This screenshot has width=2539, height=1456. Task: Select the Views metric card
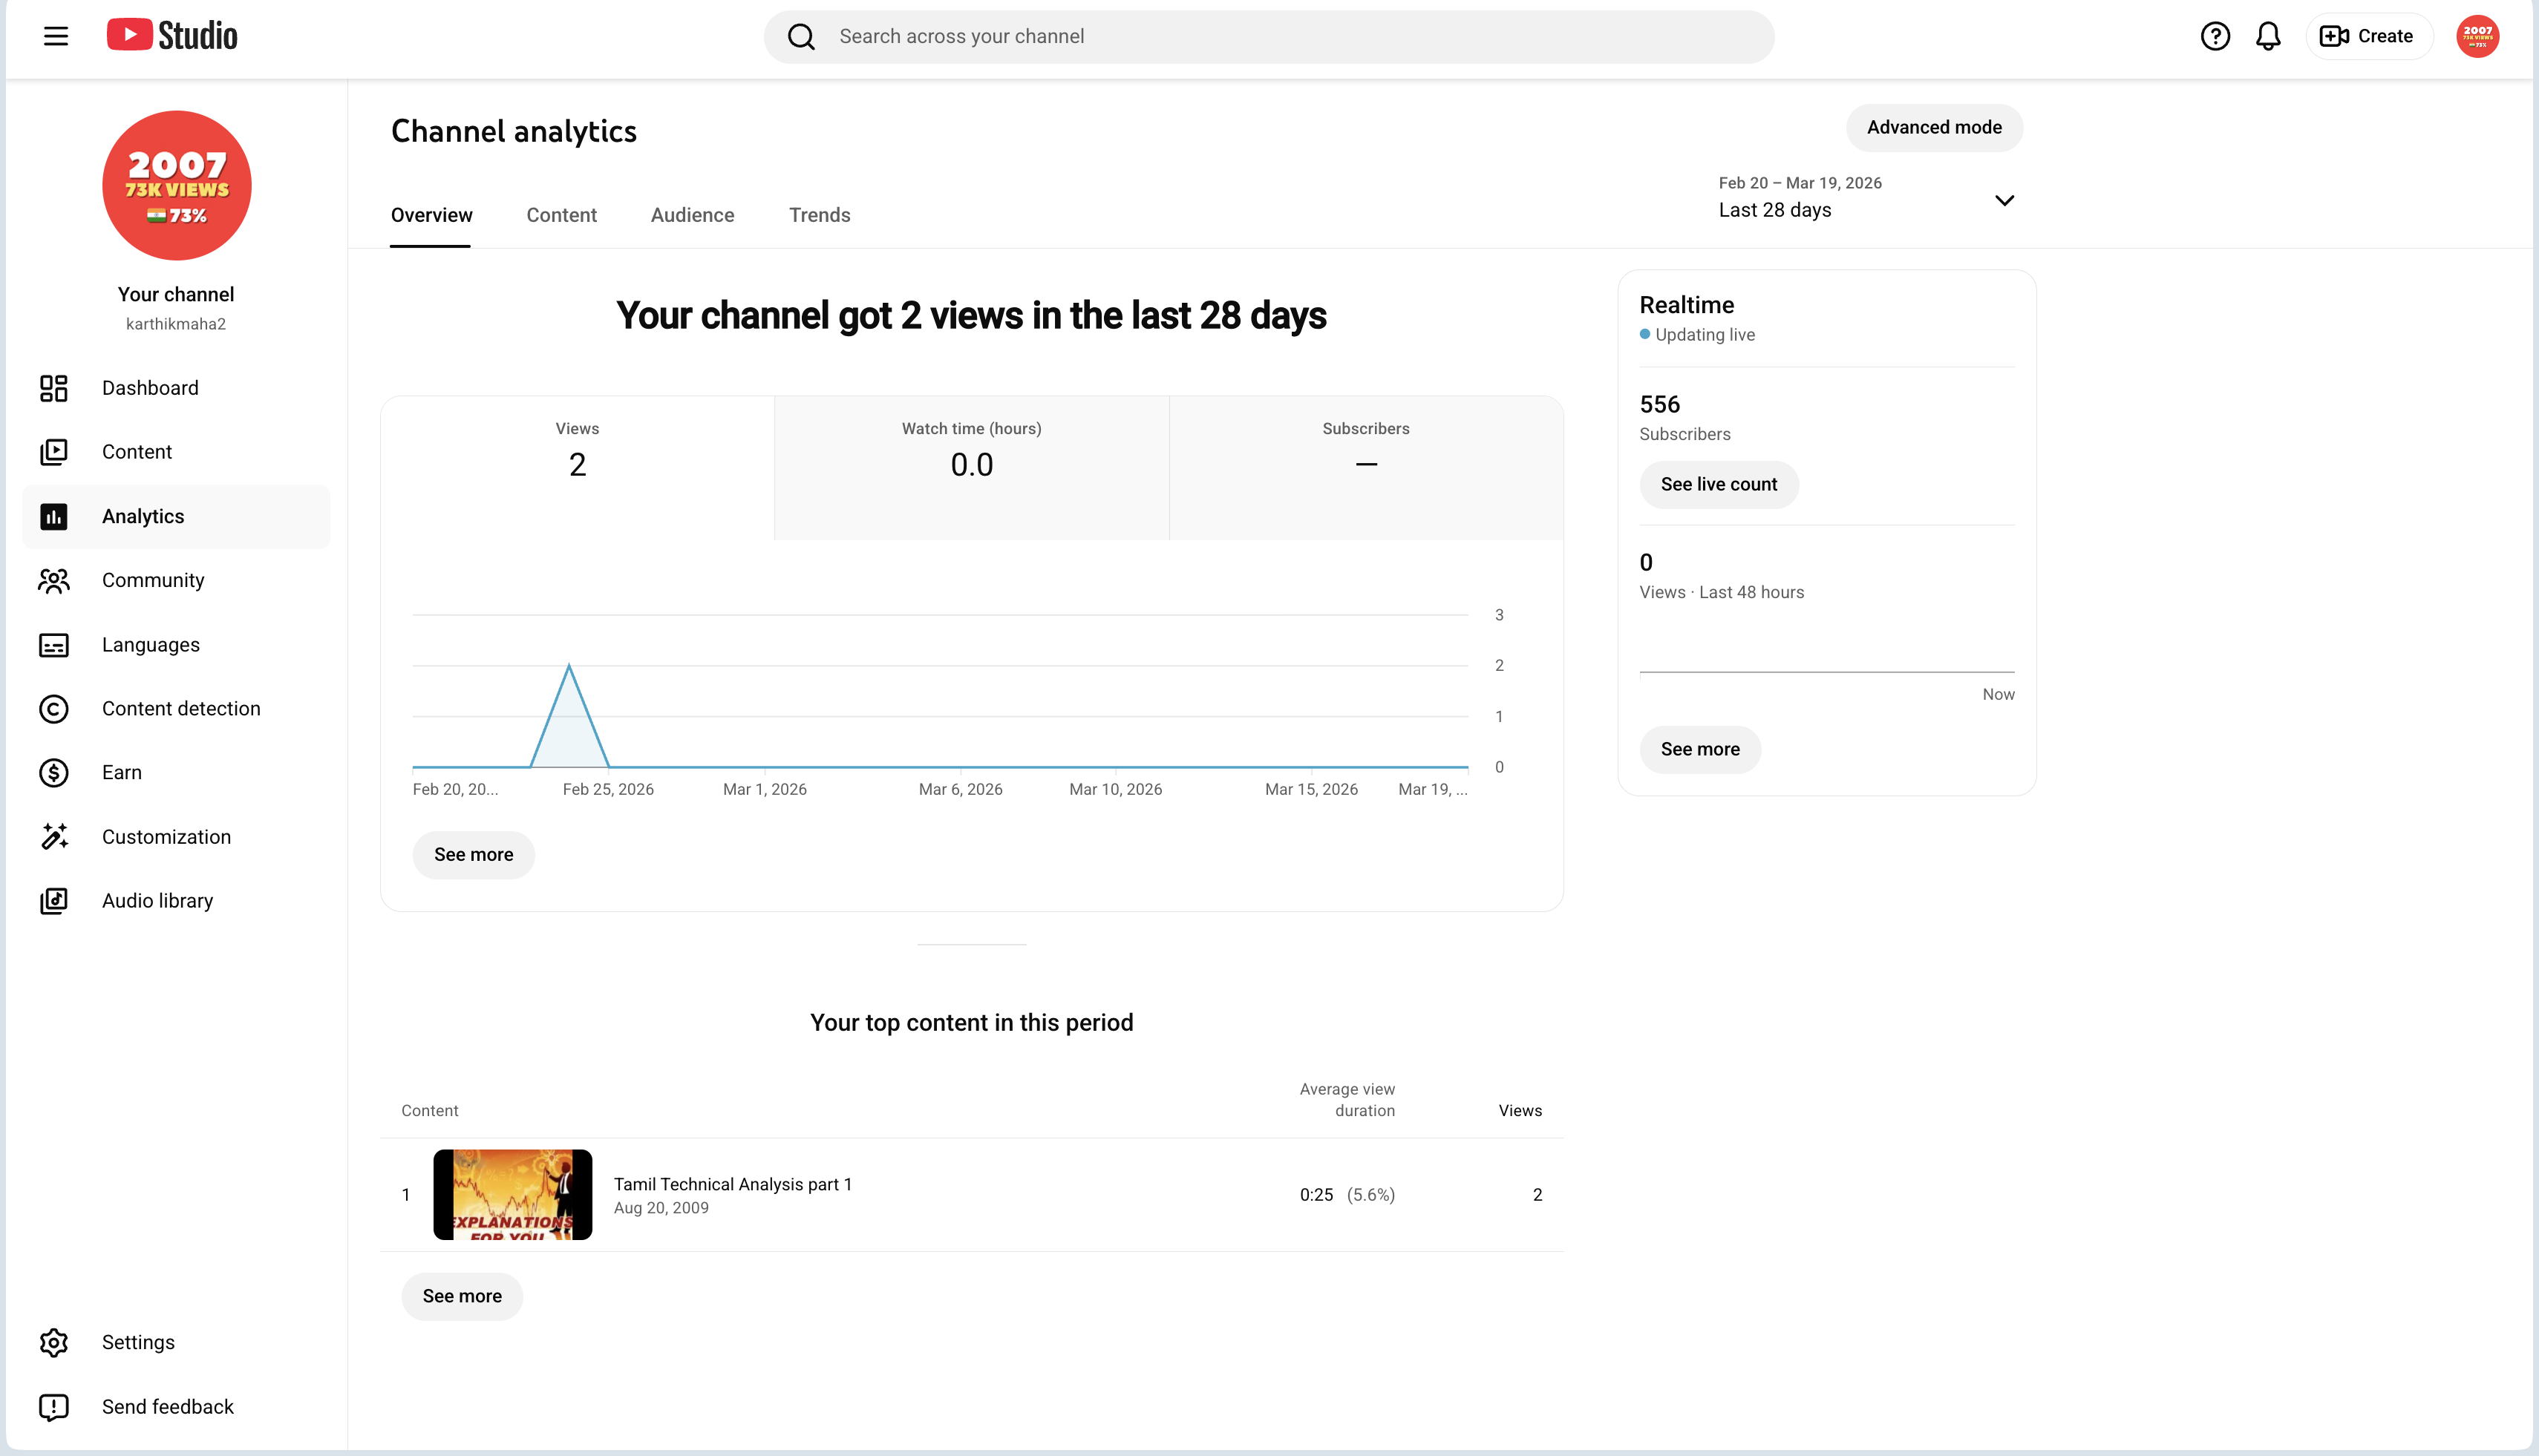pos(578,468)
